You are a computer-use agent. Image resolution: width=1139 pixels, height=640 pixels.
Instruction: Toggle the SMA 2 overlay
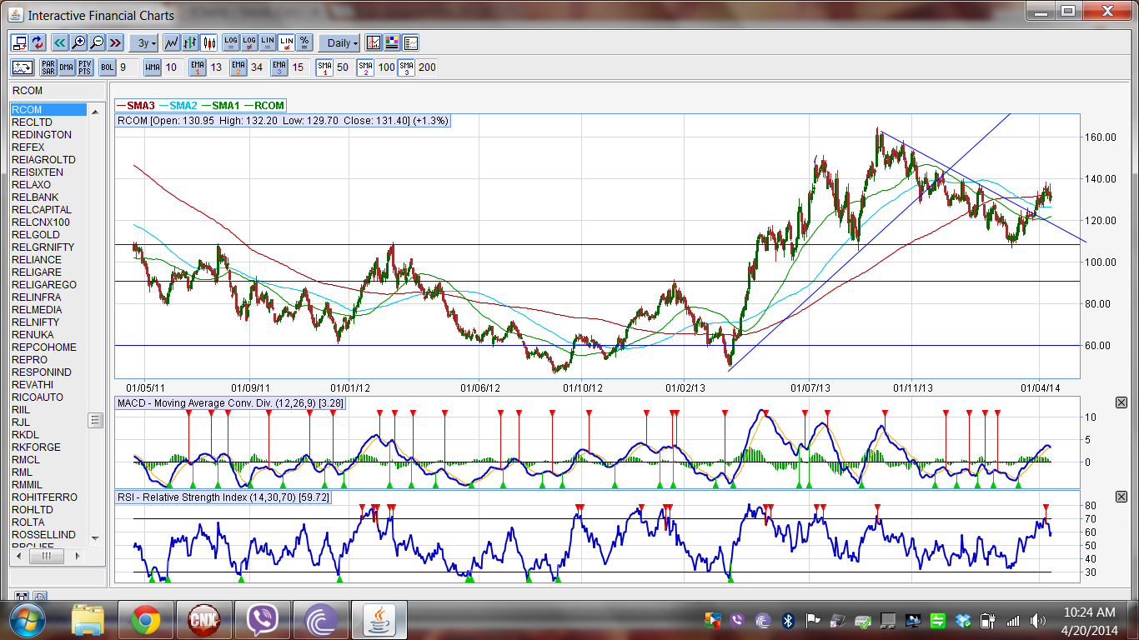[x=365, y=67]
